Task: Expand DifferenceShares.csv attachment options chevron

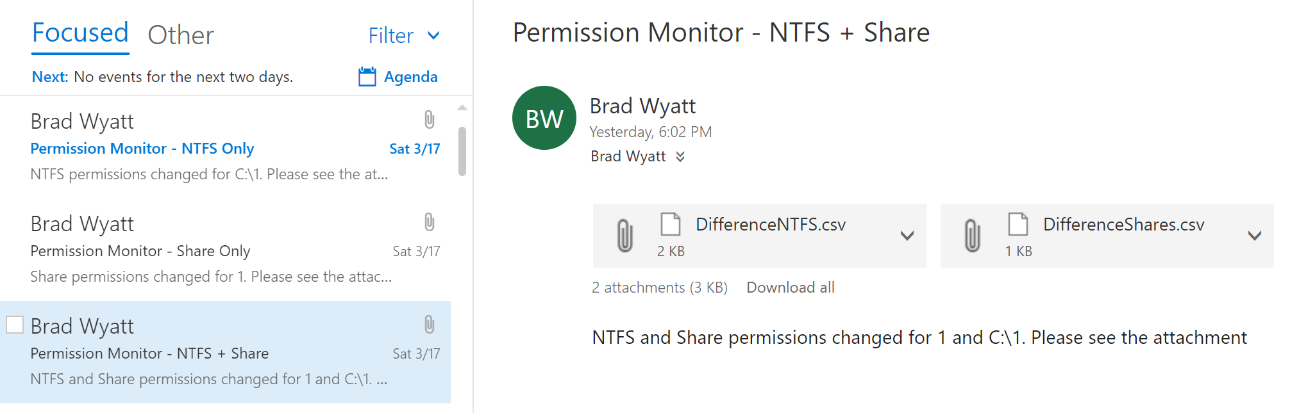Action: pos(1255,236)
